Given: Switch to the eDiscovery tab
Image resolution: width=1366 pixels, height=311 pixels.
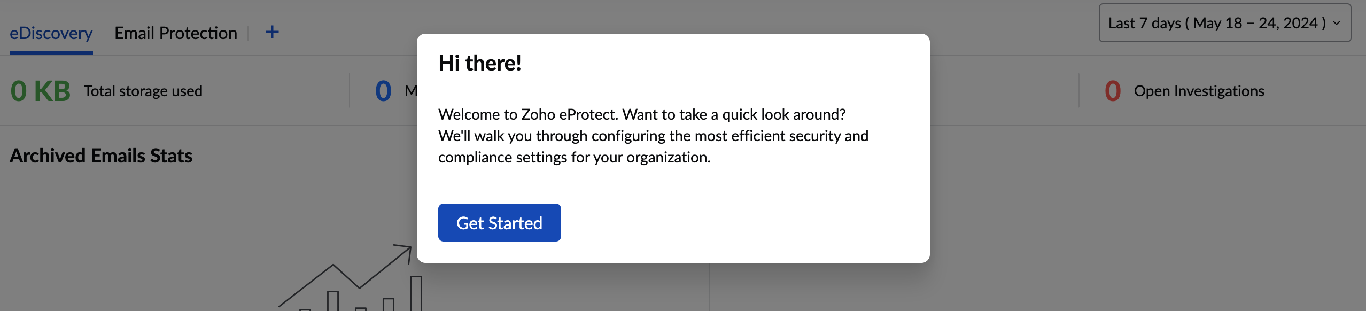Looking at the screenshot, I should click(51, 33).
